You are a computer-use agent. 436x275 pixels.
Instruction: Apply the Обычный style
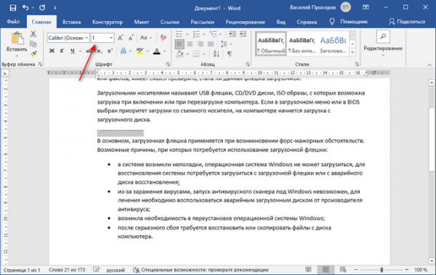pos(271,44)
